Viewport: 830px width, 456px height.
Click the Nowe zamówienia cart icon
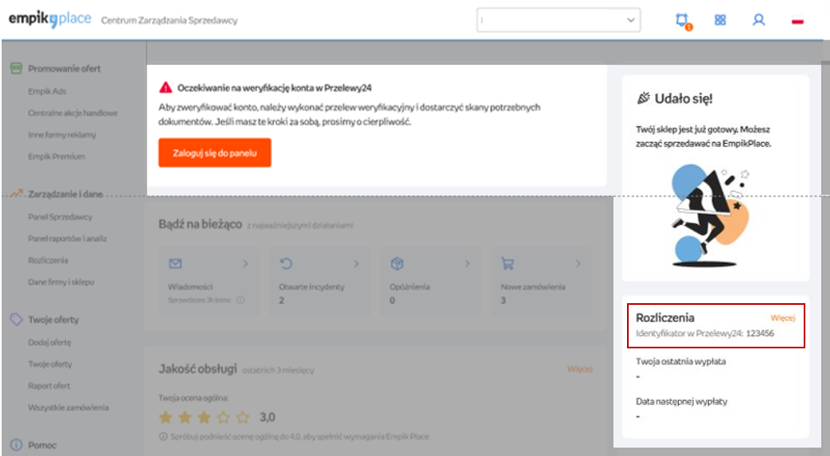coord(509,264)
